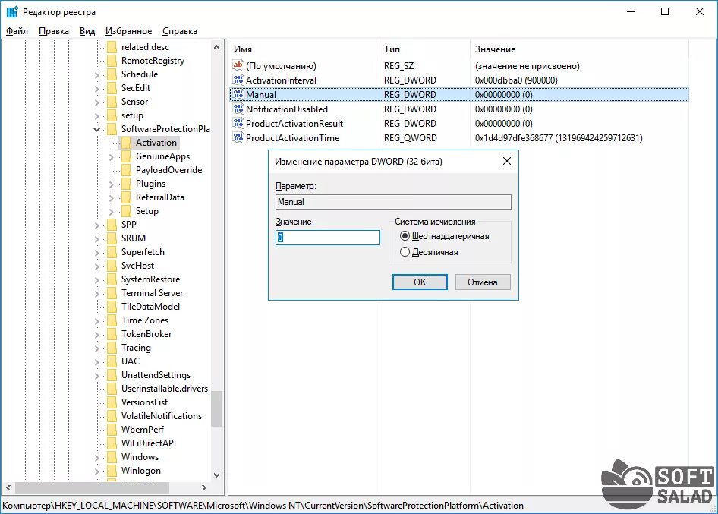Select the Шестнадцатеричная radio button
This screenshot has height=514, width=718.
[405, 236]
